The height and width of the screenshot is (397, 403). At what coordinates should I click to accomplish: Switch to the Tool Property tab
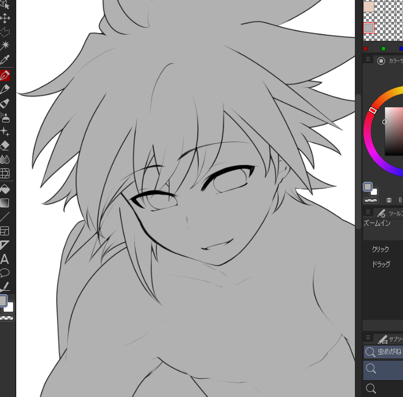389,213
